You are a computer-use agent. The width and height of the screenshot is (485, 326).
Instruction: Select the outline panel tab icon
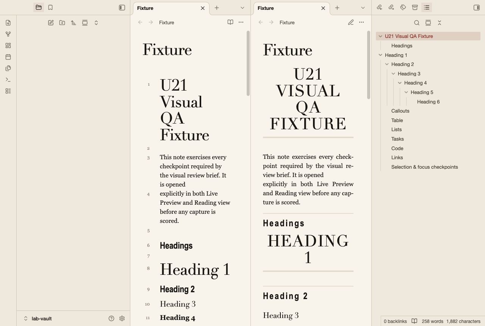click(427, 8)
